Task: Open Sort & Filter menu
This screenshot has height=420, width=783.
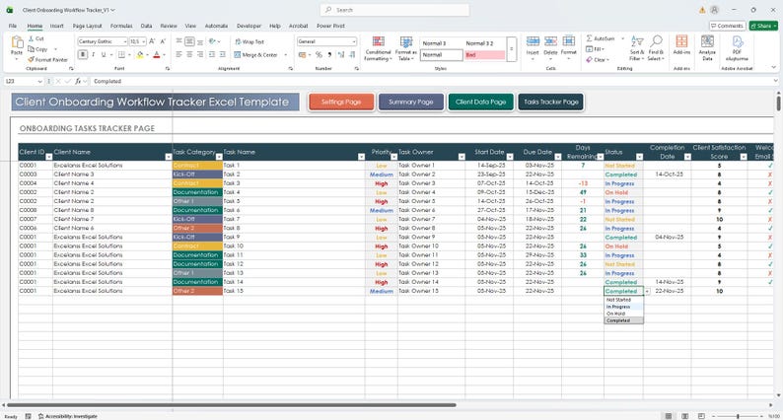Action: click(637, 48)
